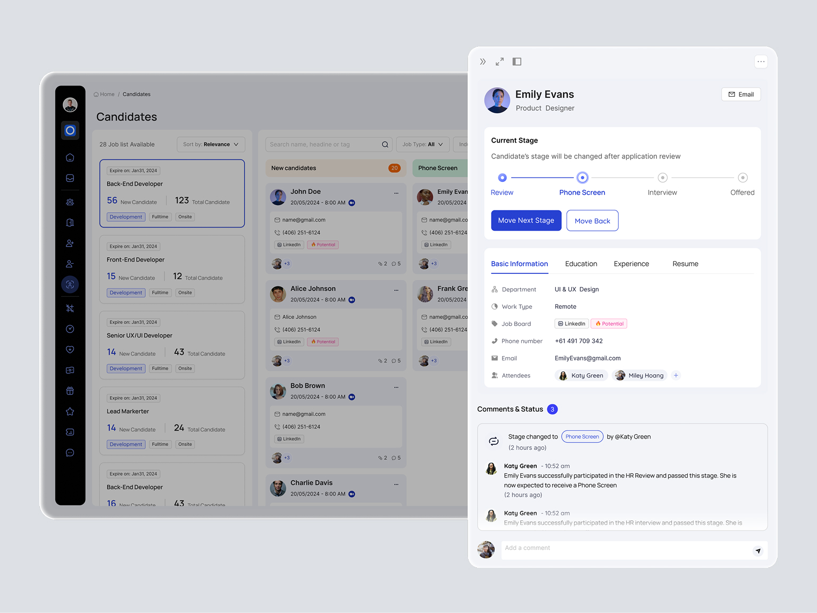Select the team members icon in sidebar

70,202
